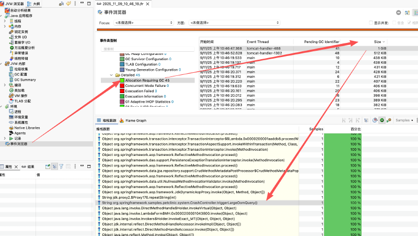418x236 pixels.
Task: Collapse the Detailed folder in event tree
Action: [111, 75]
